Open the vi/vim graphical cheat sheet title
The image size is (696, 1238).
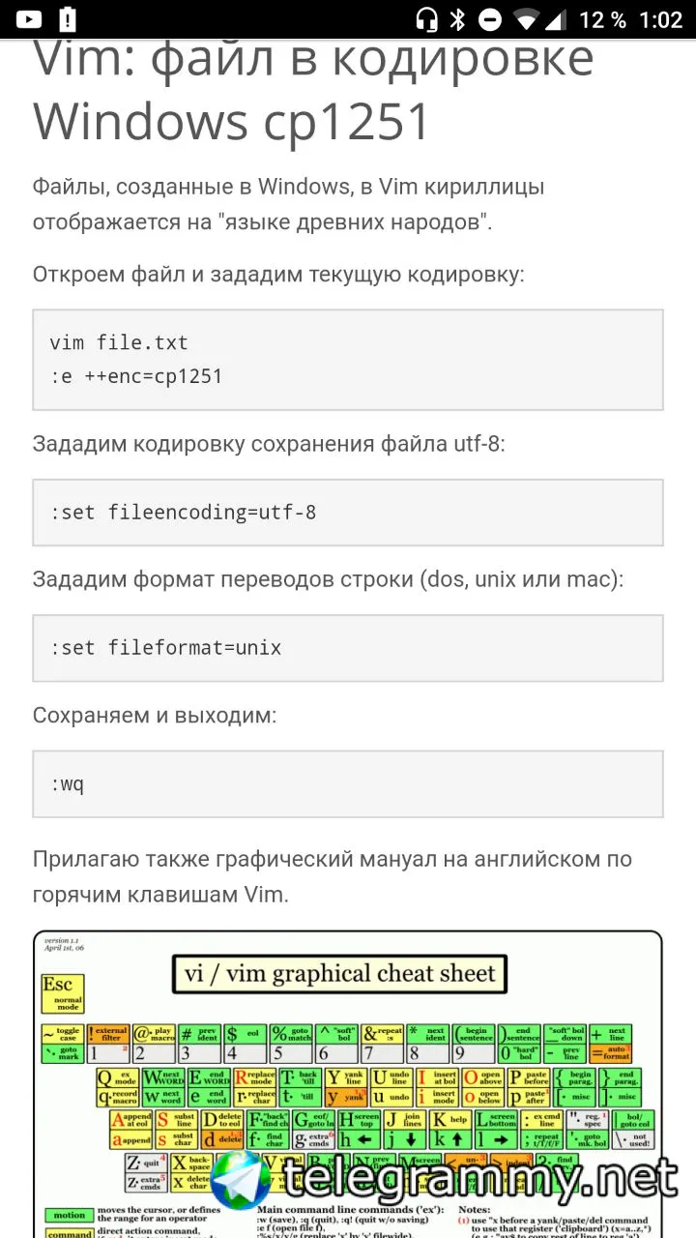[x=339, y=973]
